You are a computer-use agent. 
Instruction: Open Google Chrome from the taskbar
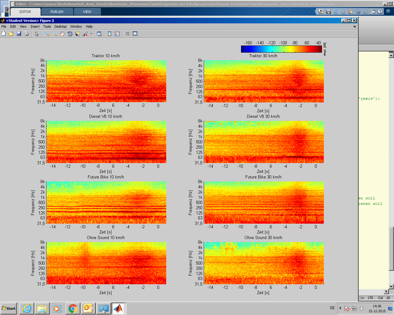coord(73,308)
